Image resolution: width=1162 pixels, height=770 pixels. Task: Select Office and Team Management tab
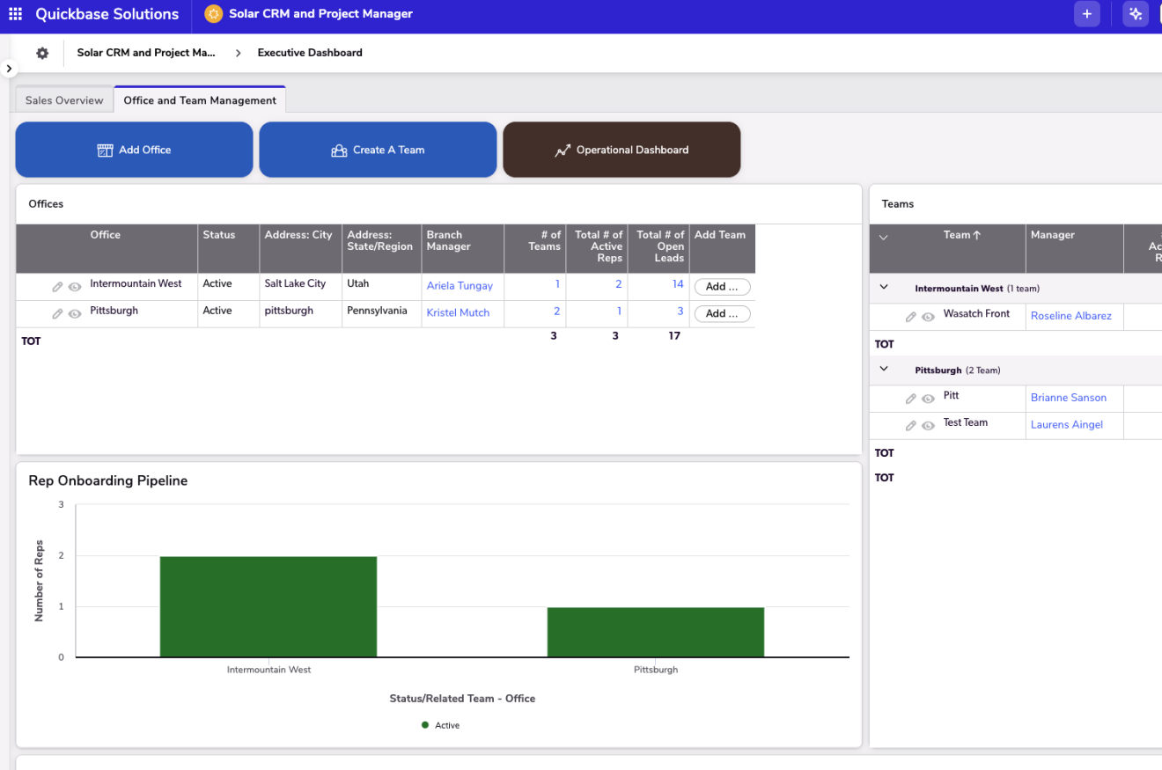click(x=200, y=100)
